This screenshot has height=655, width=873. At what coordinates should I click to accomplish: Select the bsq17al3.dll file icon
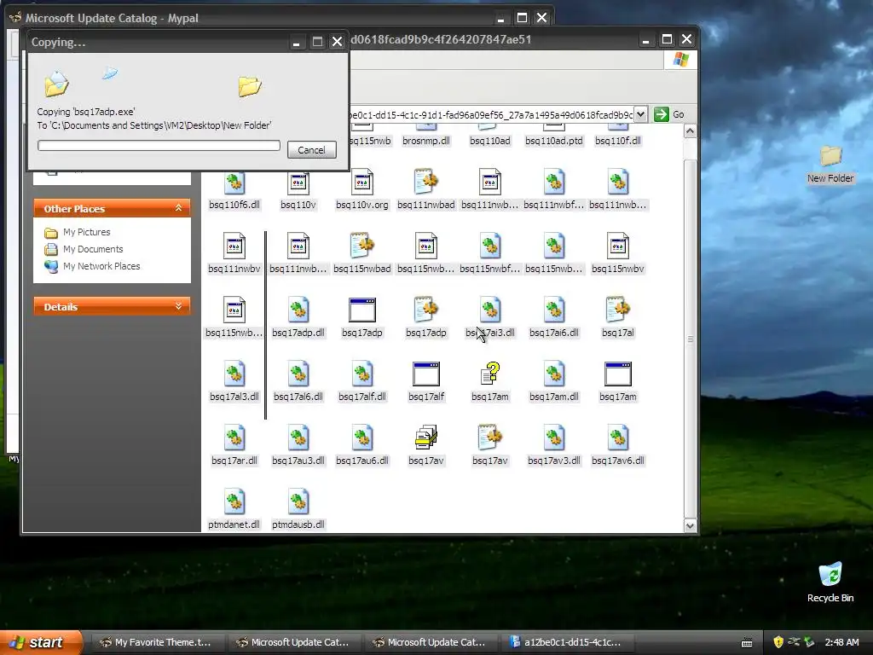(234, 374)
